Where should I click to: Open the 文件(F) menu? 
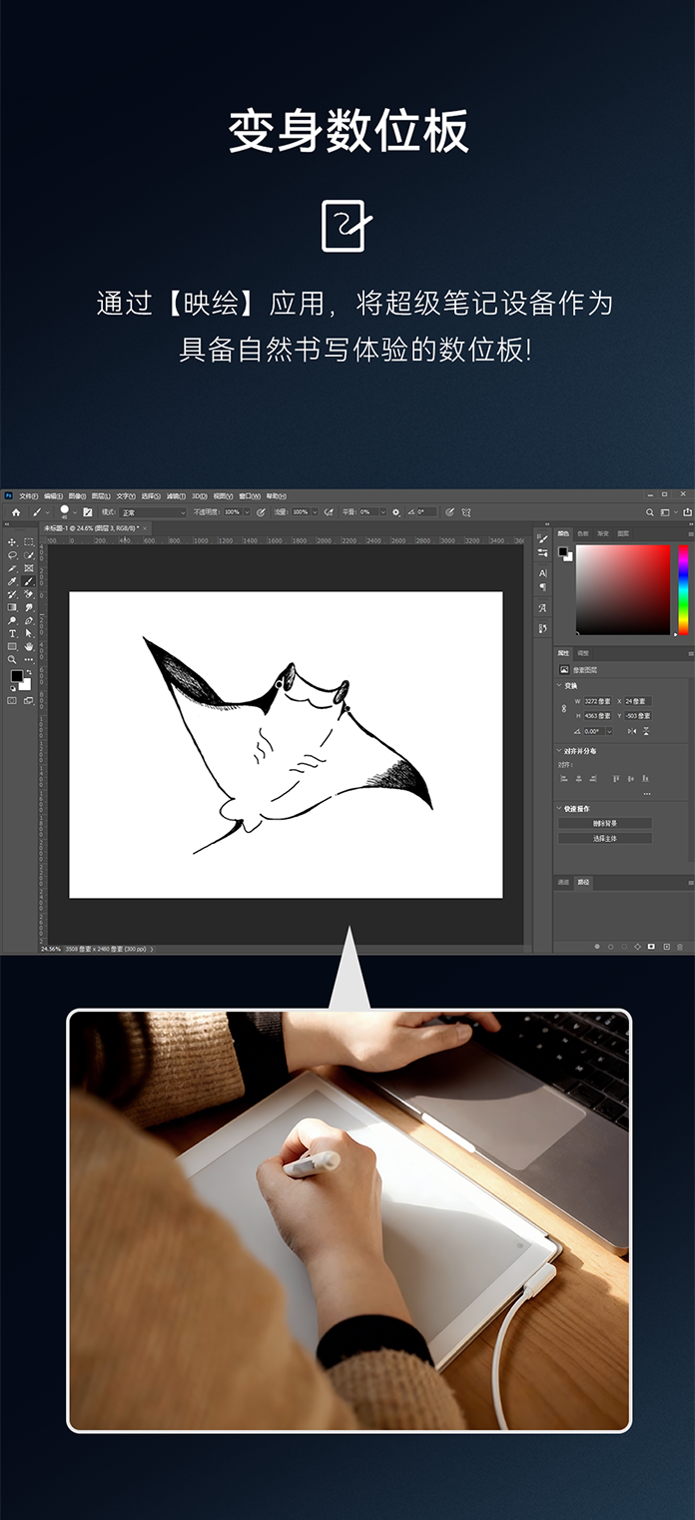tap(30, 496)
